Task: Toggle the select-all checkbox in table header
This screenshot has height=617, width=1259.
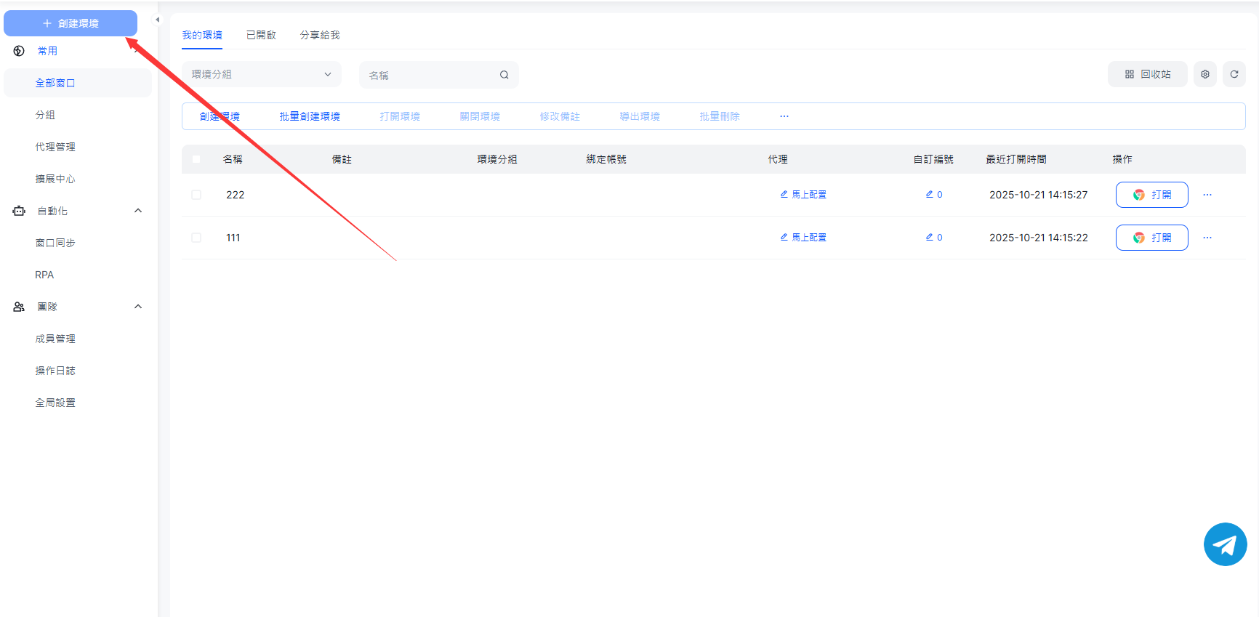Action: tap(196, 159)
